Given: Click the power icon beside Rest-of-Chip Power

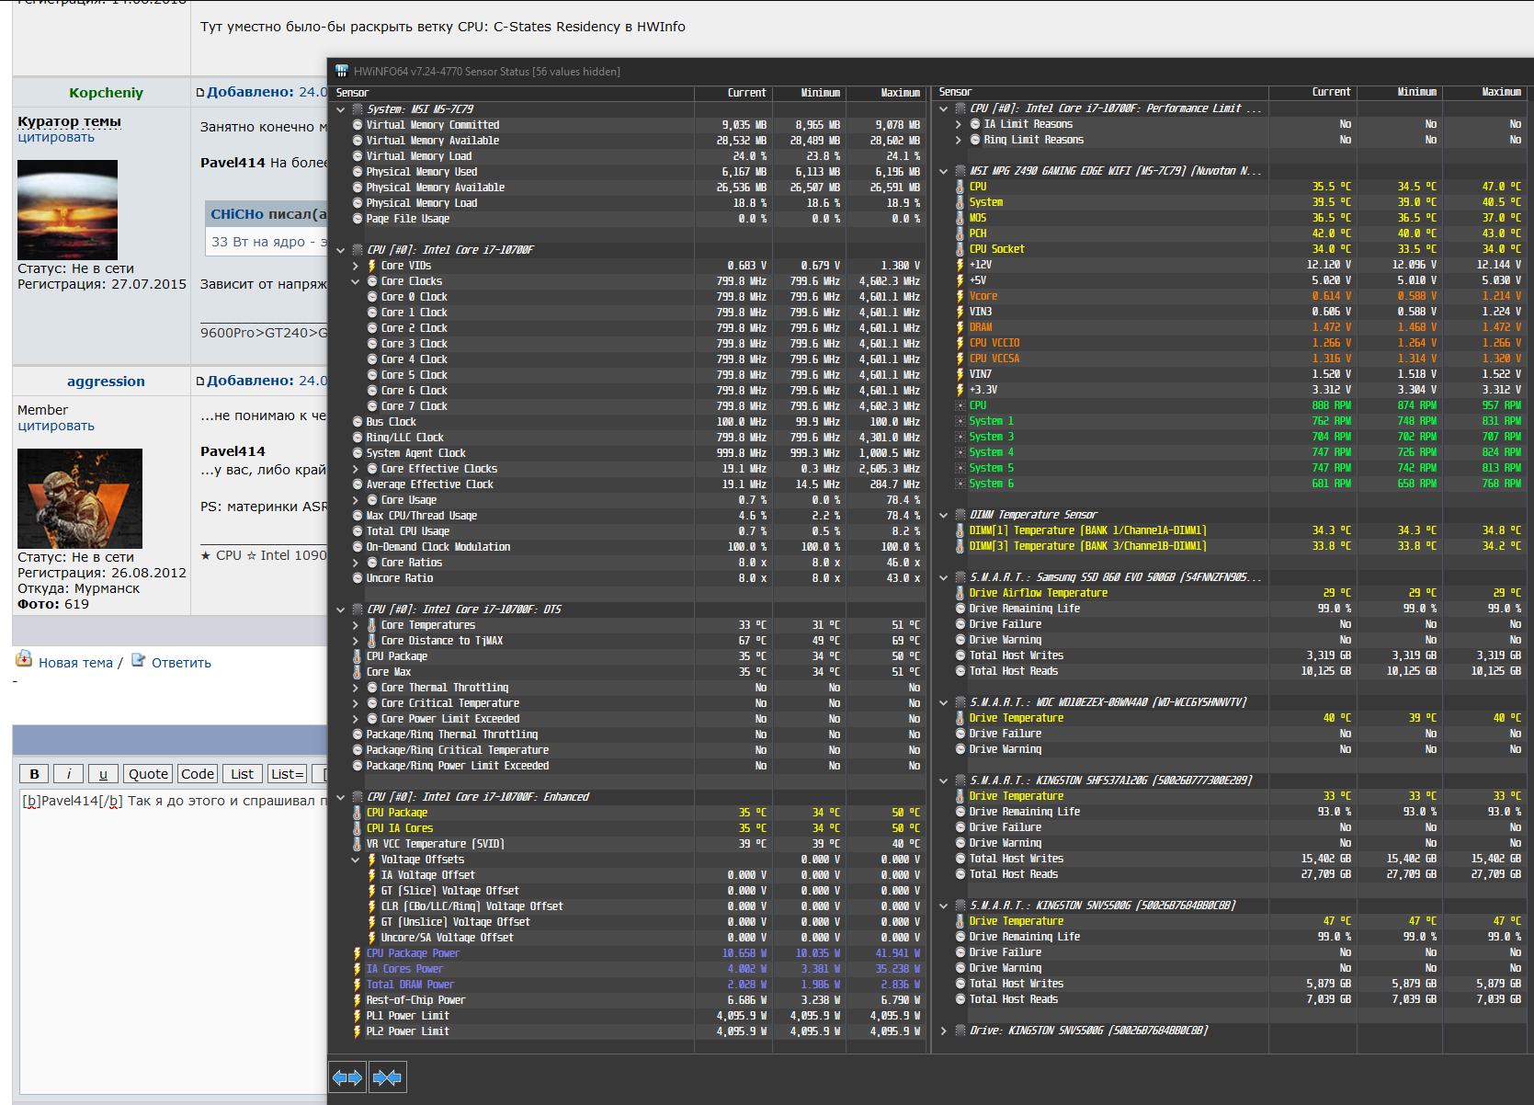Looking at the screenshot, I should pyautogui.click(x=358, y=1000).
